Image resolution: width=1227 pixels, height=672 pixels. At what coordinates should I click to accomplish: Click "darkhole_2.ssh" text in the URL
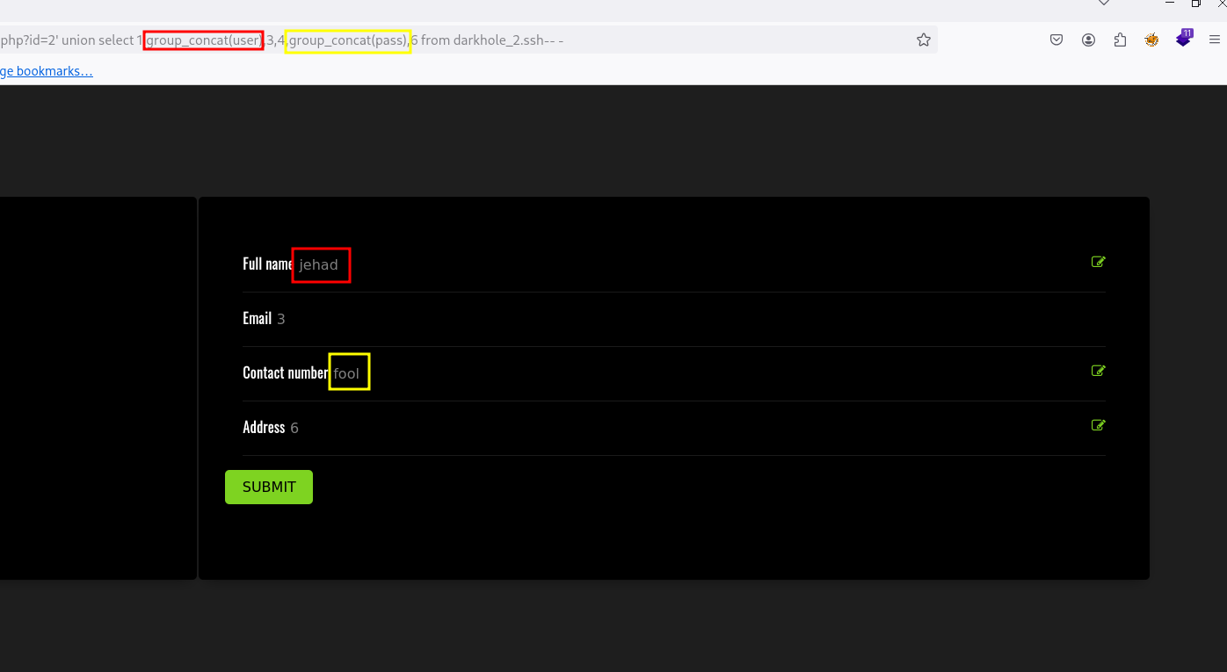click(497, 40)
